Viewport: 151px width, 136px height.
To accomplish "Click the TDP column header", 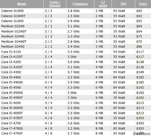I will pyautogui.click(x=123, y=4).
